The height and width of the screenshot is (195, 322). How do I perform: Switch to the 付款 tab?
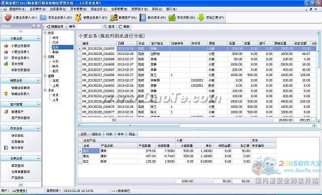click(109, 134)
